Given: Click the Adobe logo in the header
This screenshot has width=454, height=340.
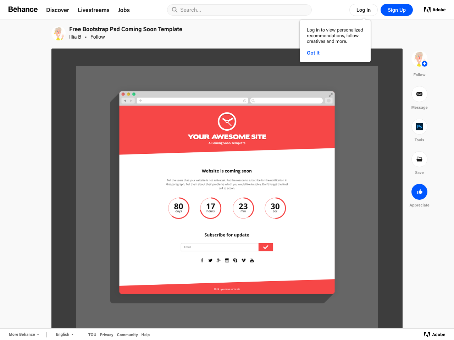Looking at the screenshot, I should click(434, 10).
